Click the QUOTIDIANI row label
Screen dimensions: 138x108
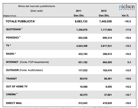[x=14, y=29]
